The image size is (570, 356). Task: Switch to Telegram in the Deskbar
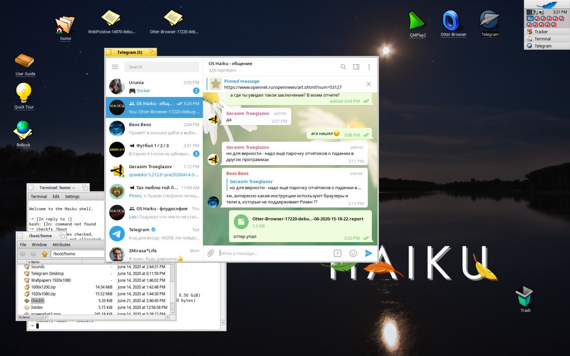coord(546,46)
